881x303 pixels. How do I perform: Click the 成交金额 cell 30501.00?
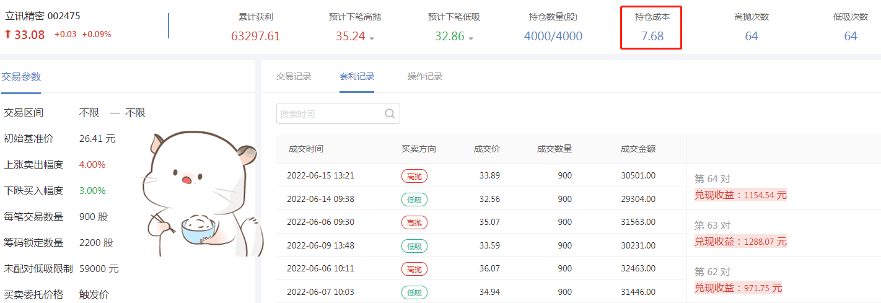(638, 176)
